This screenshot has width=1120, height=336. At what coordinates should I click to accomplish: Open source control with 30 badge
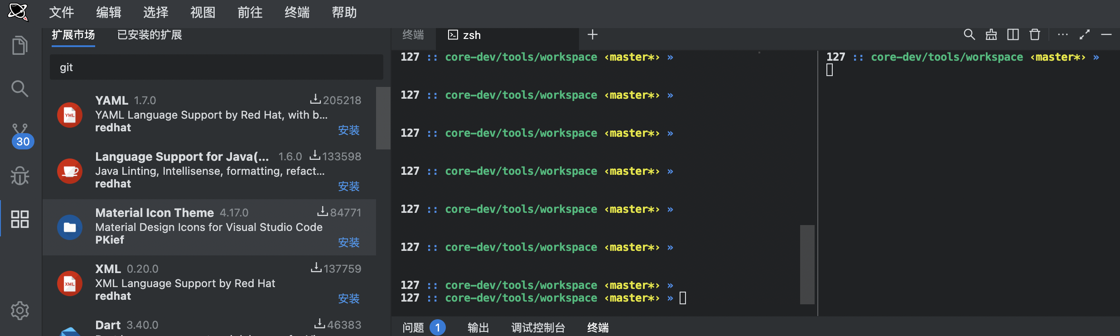click(21, 135)
